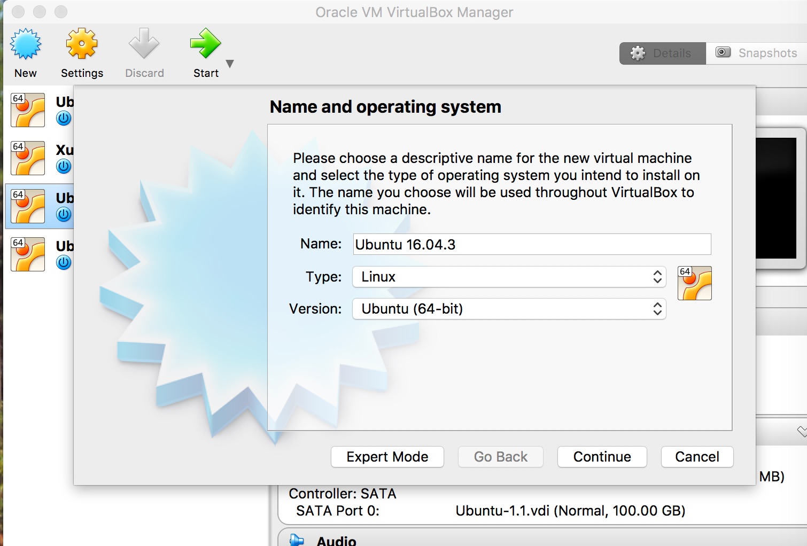Select the Xubuntu VM icon in list
This screenshot has height=546, width=807.
point(28,158)
